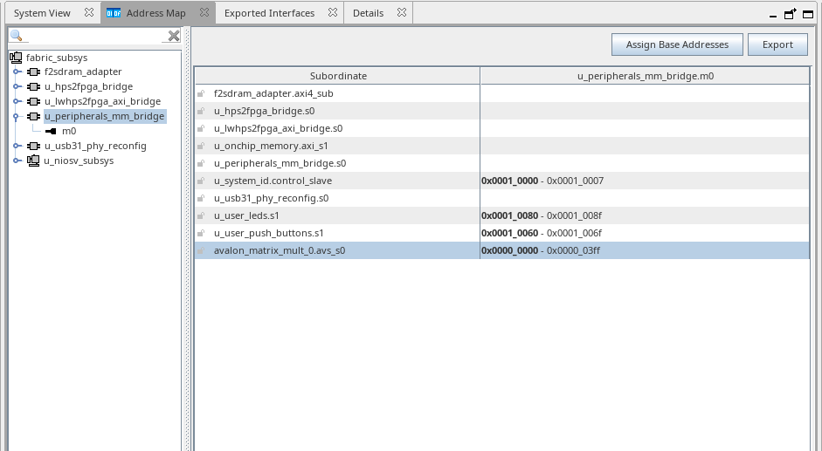Viewport: 822px width, 451px height.
Task: Expand the f2sdram_adapter tree node
Action: click(x=17, y=72)
